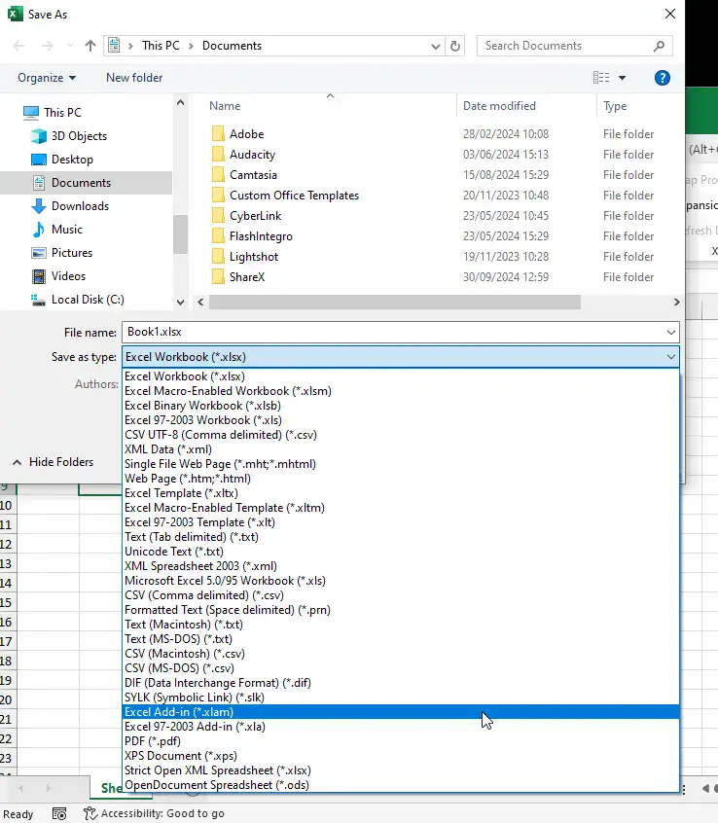Collapse the panel with Hide Folders
Viewport: 718px width, 823px height.
coord(54,462)
